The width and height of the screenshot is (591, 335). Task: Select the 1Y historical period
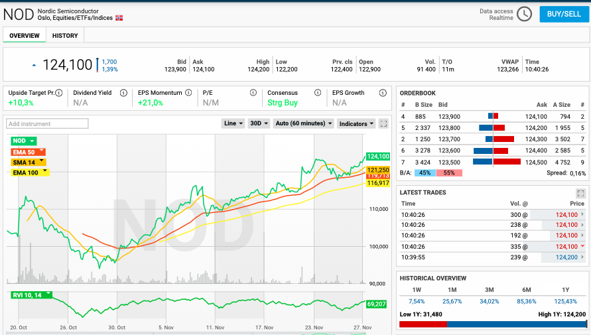coord(565,290)
